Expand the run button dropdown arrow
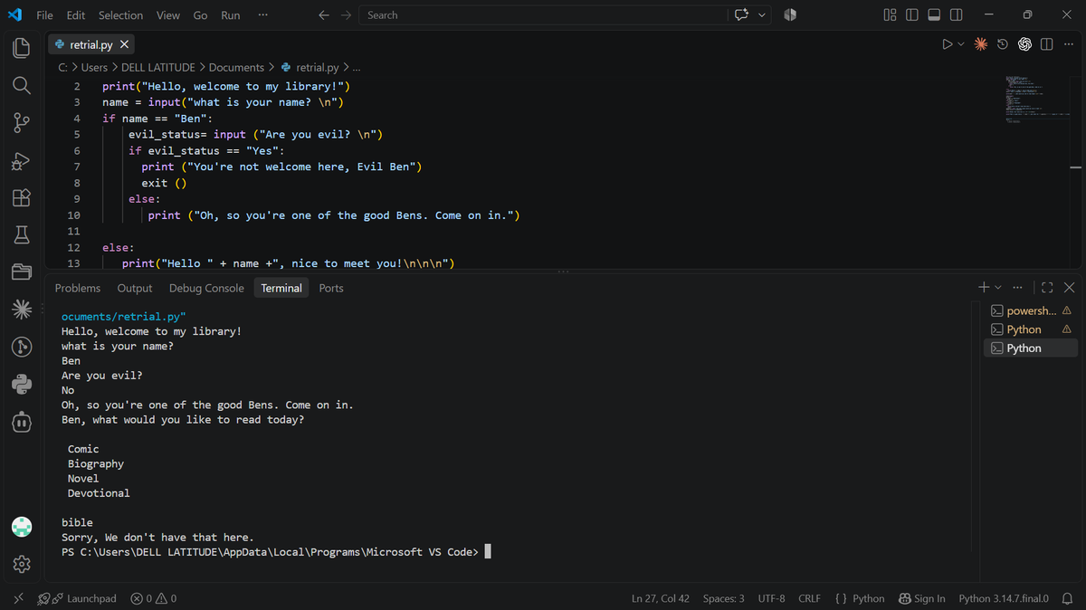Screen dimensions: 1086x610 [961, 44]
